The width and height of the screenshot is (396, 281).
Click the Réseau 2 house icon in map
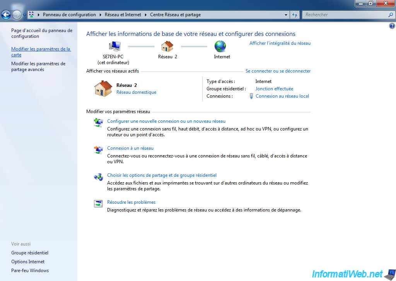tap(167, 46)
